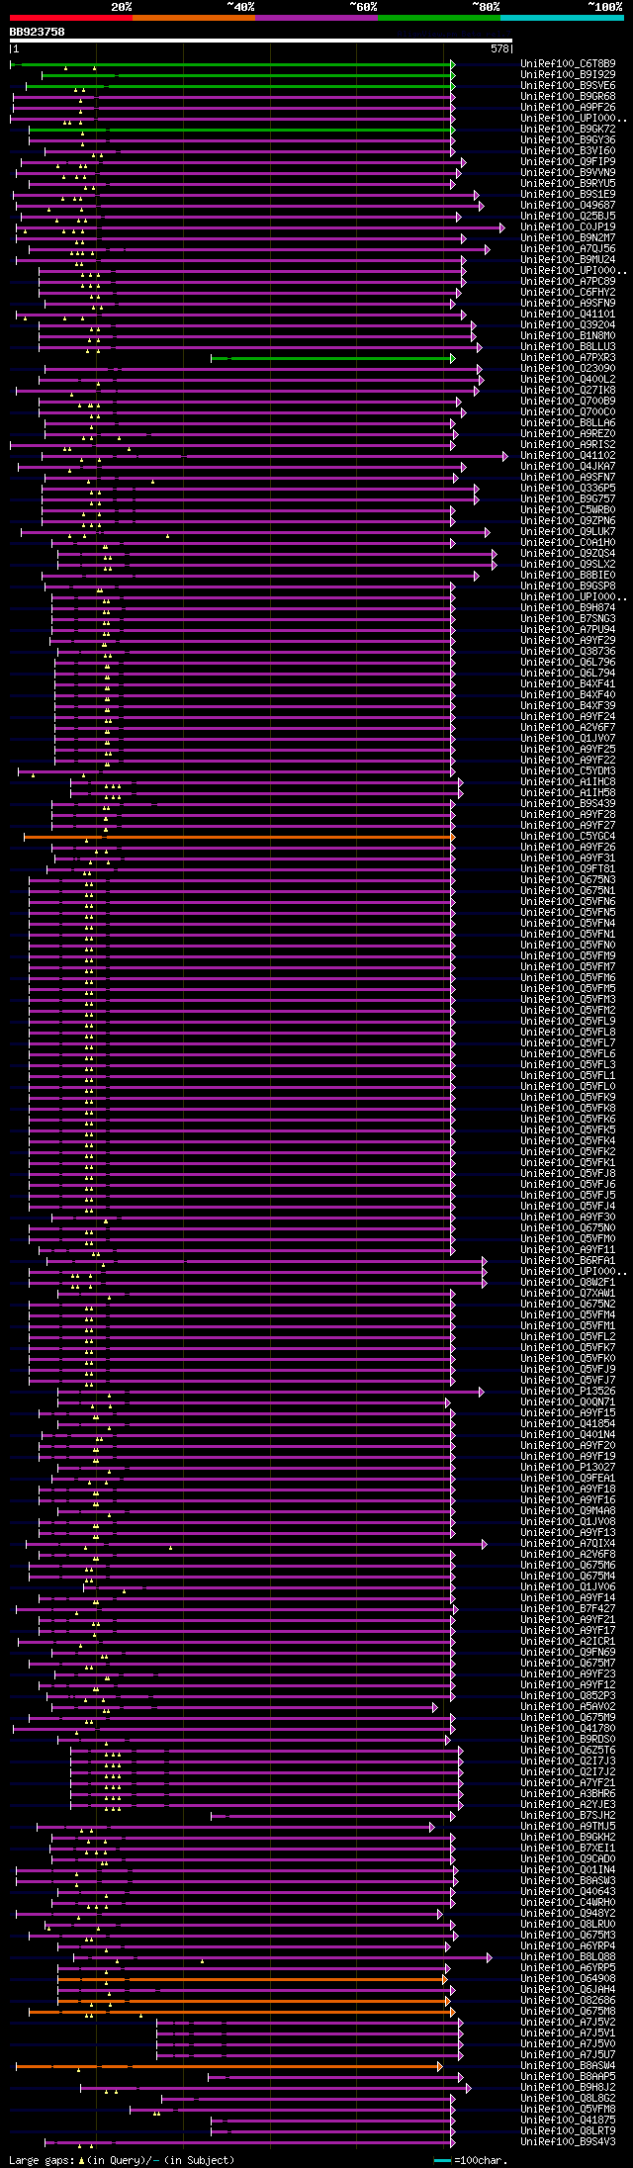The image size is (633, 2168).
Task: Click orange alignment bar of UniRef100_C5YGC4
Action: 239,837
